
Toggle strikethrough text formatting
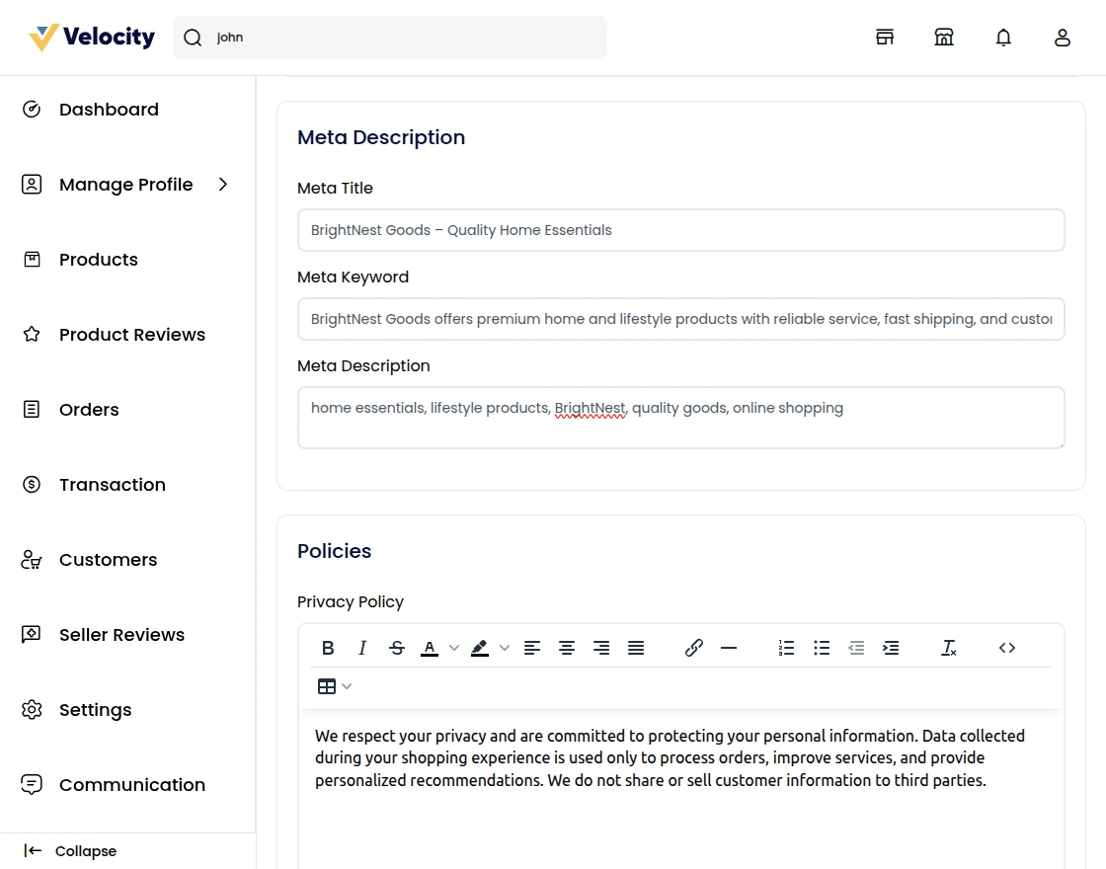(x=397, y=648)
